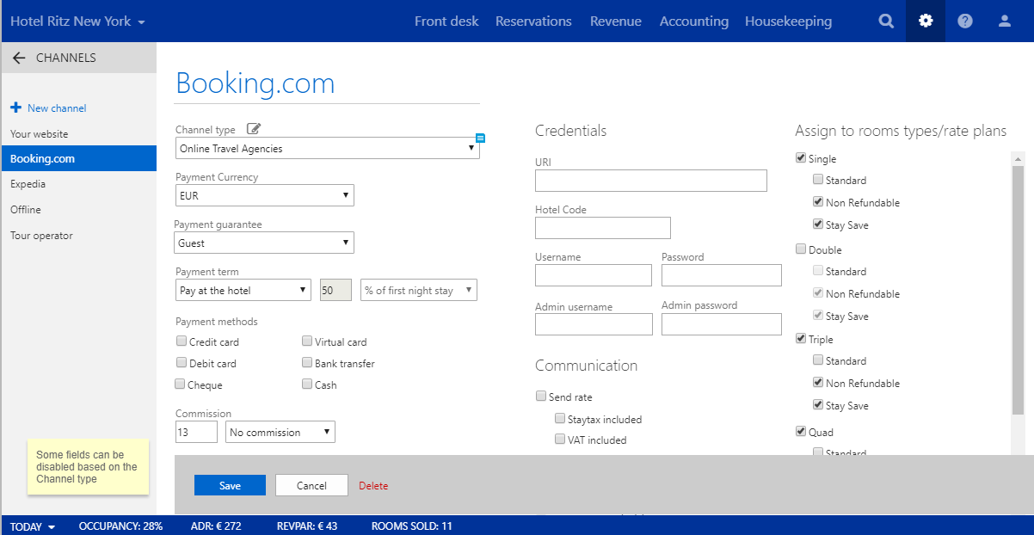Open the Channel type Online Travel Agencies dropdown
This screenshot has height=535, width=1034.
coord(327,148)
